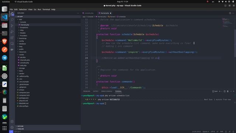
Task: Click the UTF-8 encoding indicator
Action: click(213, 132)
